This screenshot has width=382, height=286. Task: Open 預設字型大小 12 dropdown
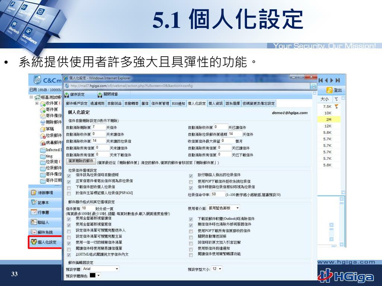point(217,269)
